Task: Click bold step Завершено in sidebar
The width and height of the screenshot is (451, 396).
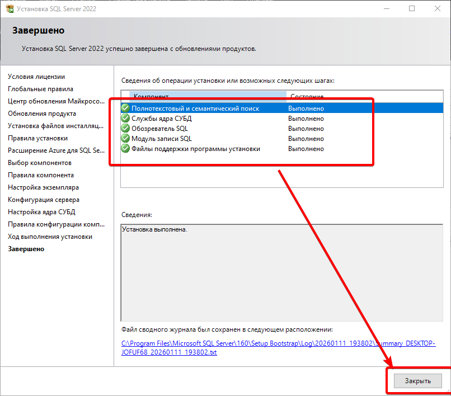Action: click(26, 249)
